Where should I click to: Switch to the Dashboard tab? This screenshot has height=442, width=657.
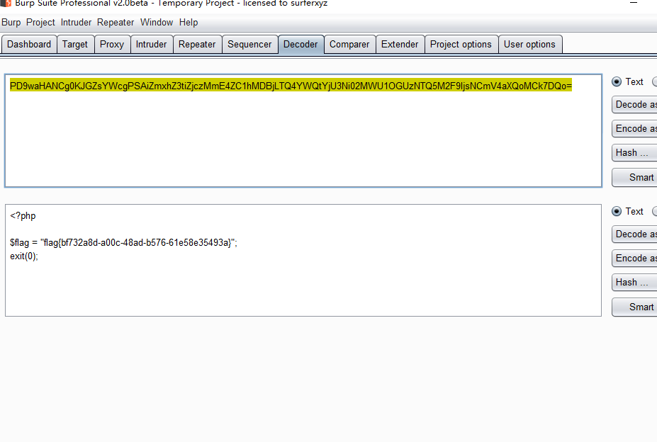29,45
